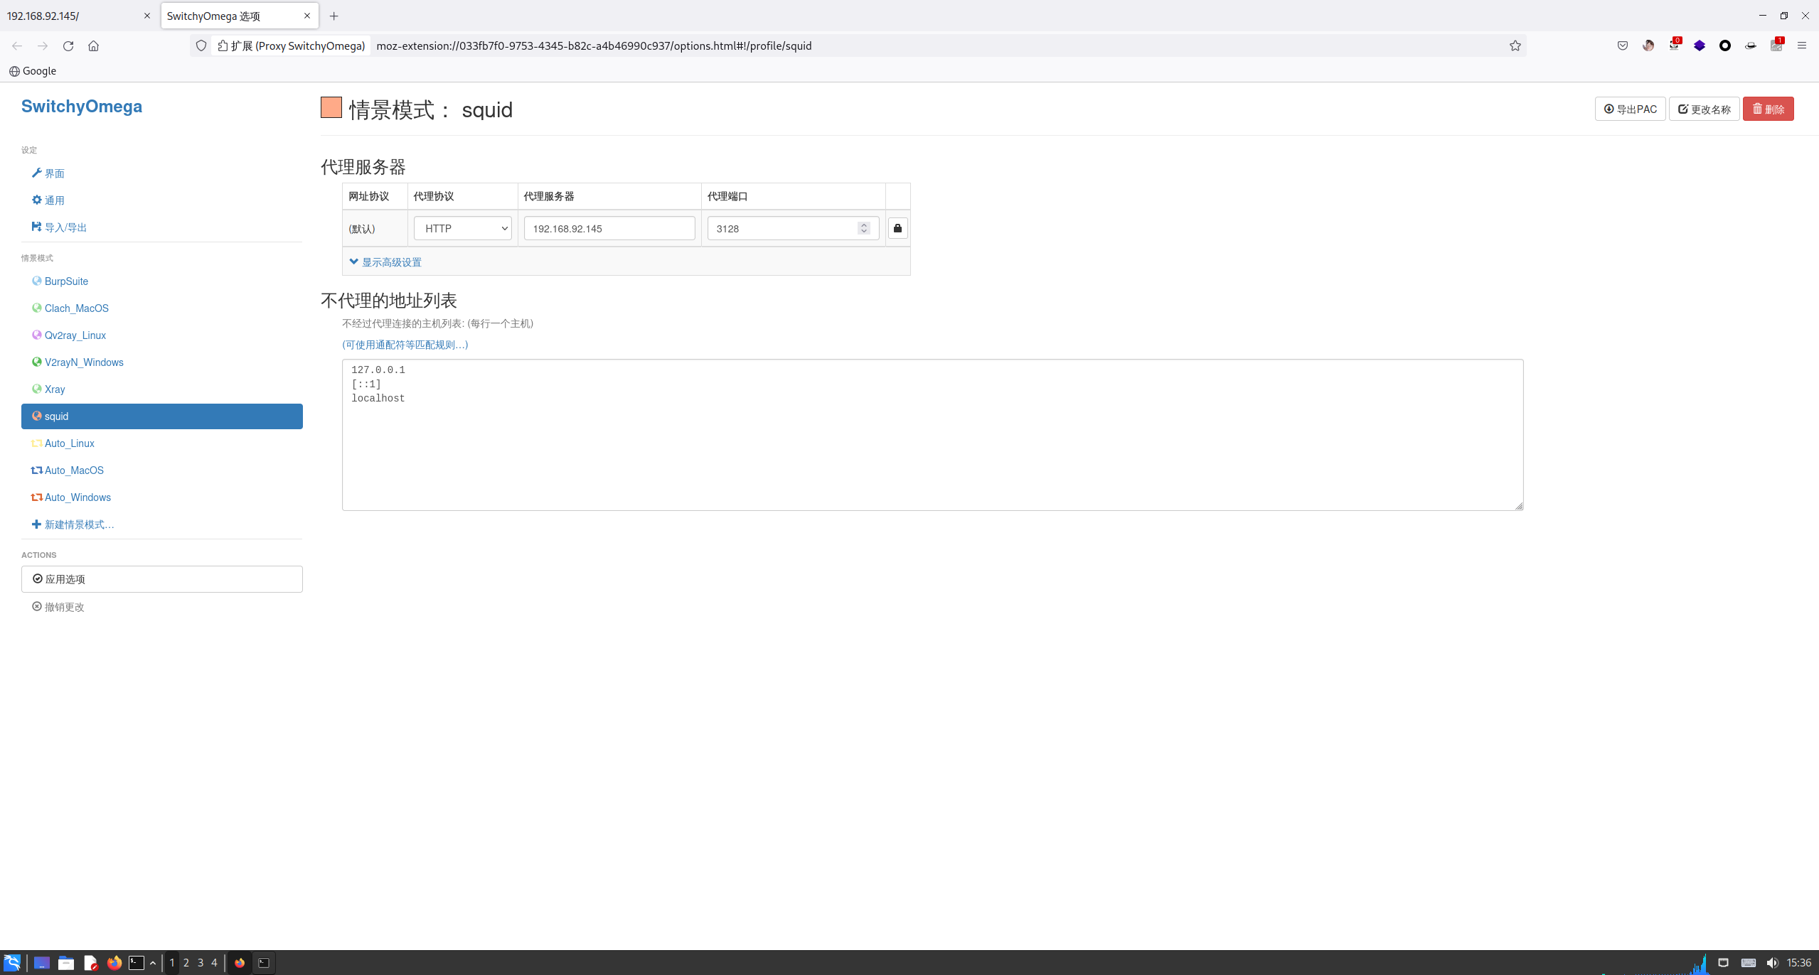Select the Clach_MacOS profile

pyautogui.click(x=70, y=308)
